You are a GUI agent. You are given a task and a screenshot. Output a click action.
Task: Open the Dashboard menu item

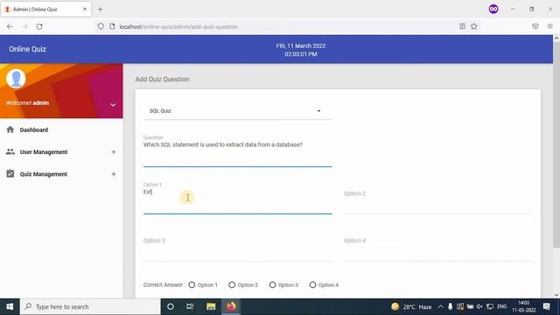[x=61, y=129]
